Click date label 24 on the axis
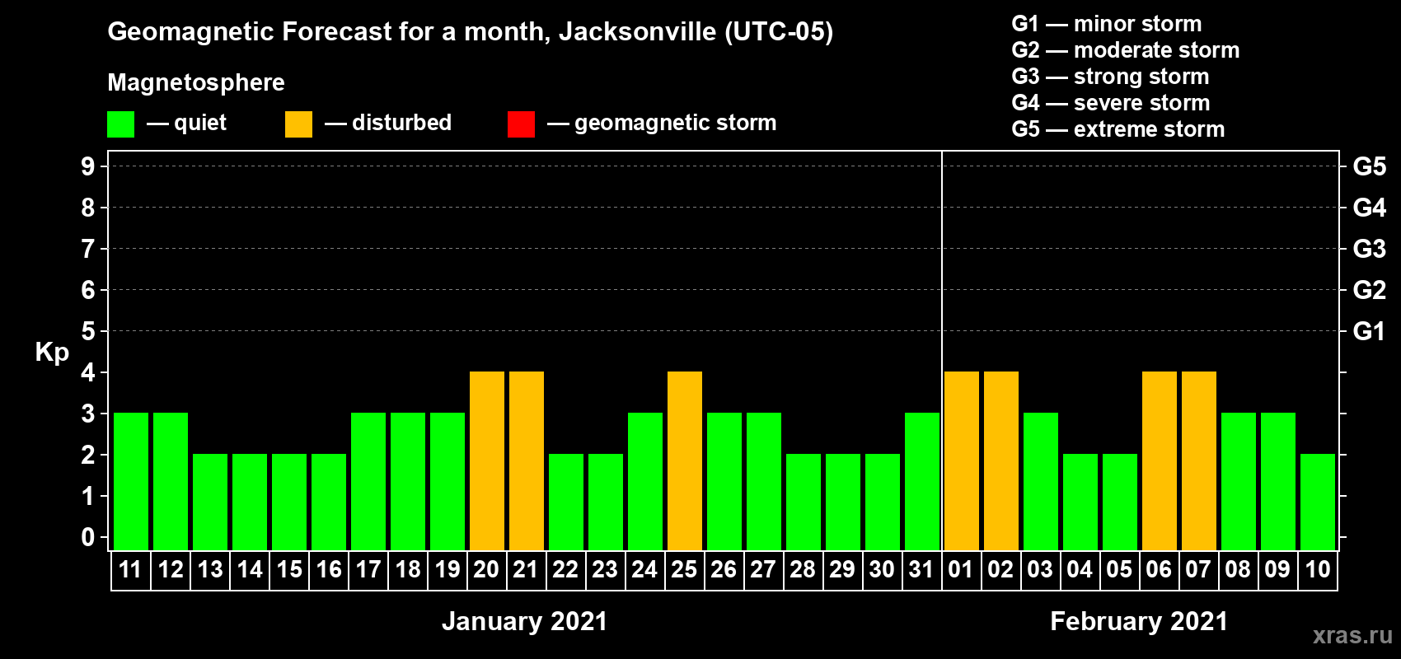Screen dimensions: 1401x659 pyautogui.click(x=644, y=570)
